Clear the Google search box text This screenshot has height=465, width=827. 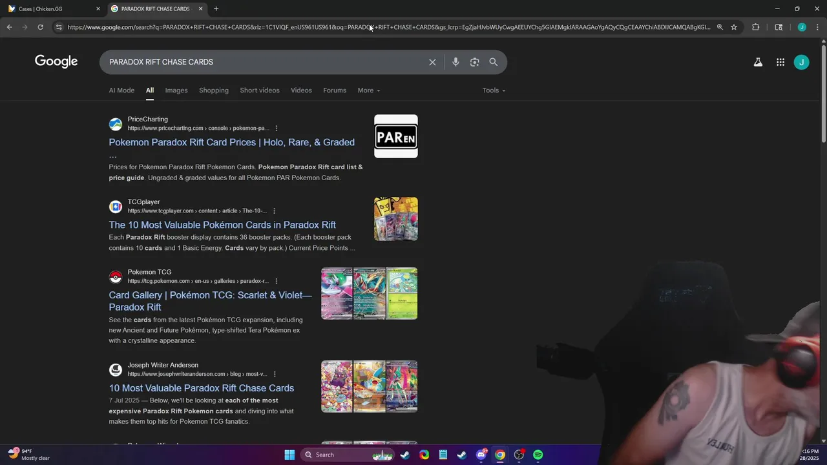432,62
